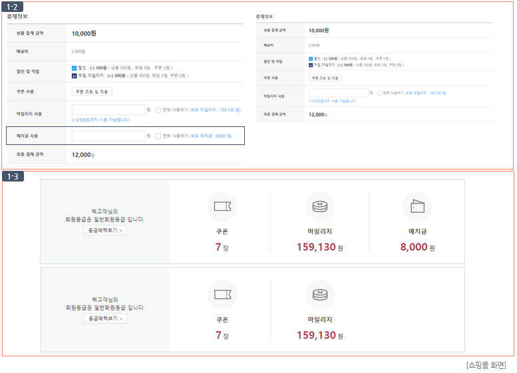Click the blue 할인 icon in the right payment panel
The width and height of the screenshot is (517, 373).
tap(311, 59)
